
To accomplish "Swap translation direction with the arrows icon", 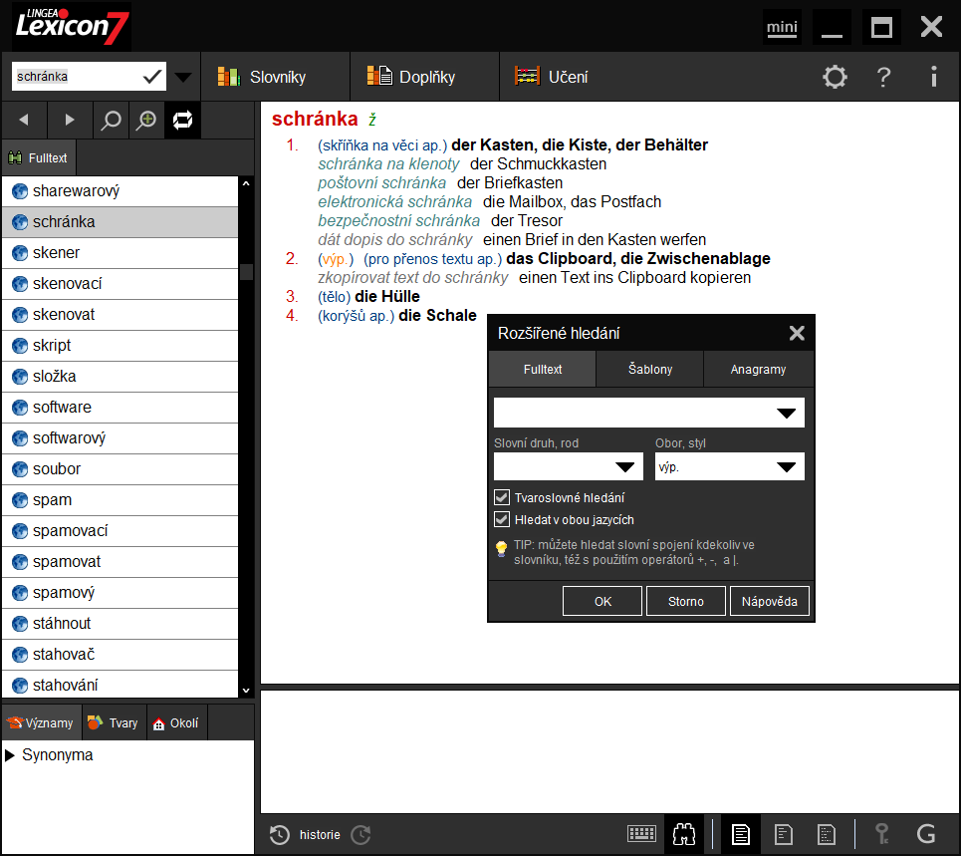I will [180, 119].
